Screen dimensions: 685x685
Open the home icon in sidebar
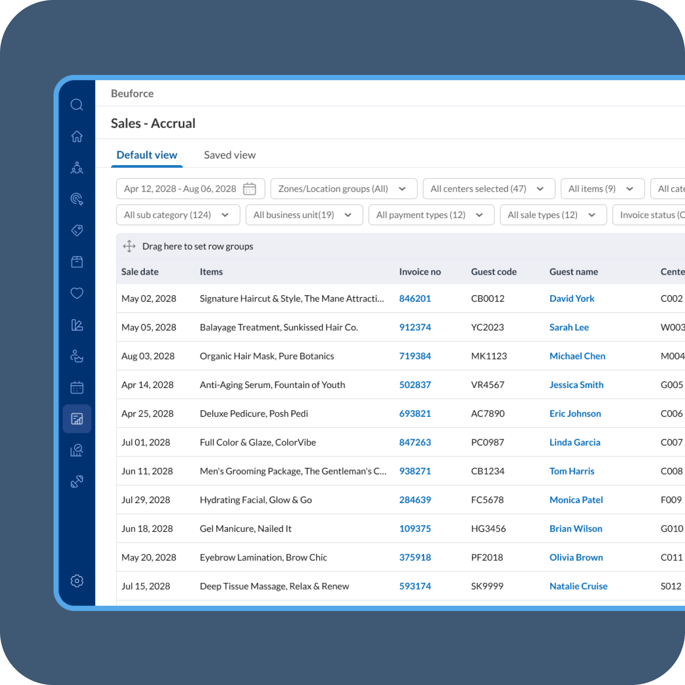pos(77,136)
